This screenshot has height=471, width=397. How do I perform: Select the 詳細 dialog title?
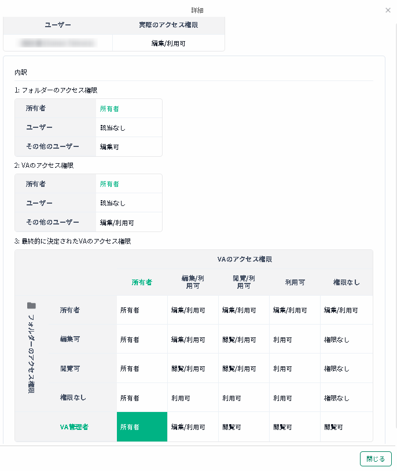[197, 10]
